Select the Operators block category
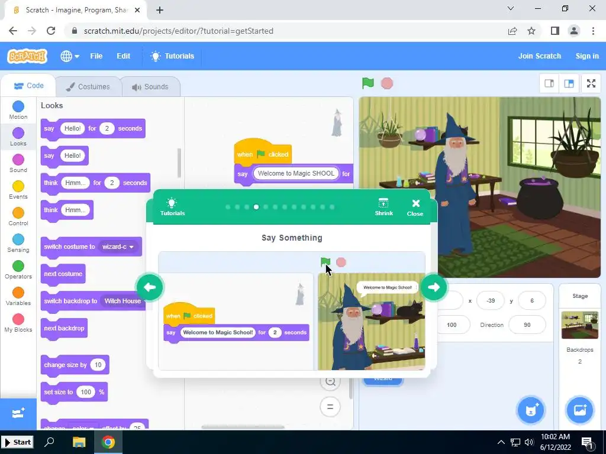 pos(18,270)
